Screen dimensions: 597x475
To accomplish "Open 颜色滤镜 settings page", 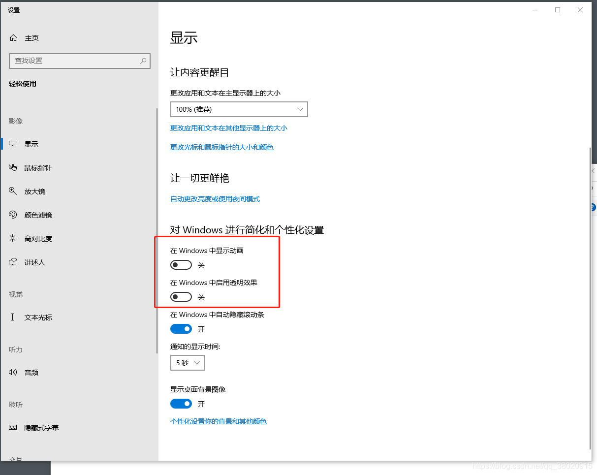I will [x=38, y=215].
